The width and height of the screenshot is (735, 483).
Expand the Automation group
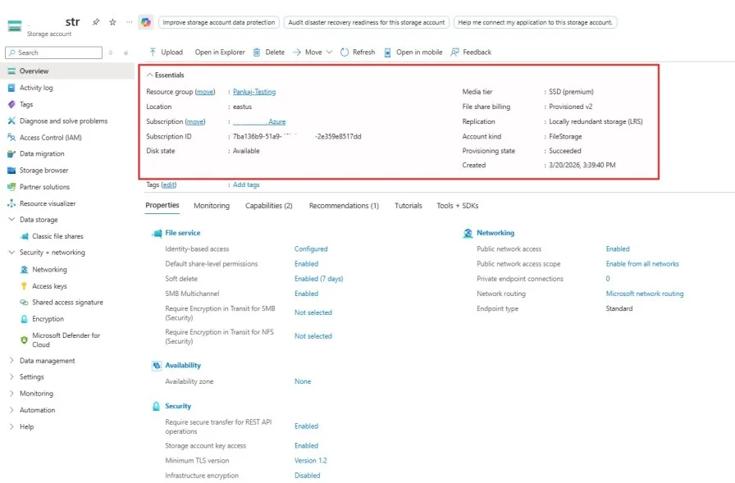[11, 410]
